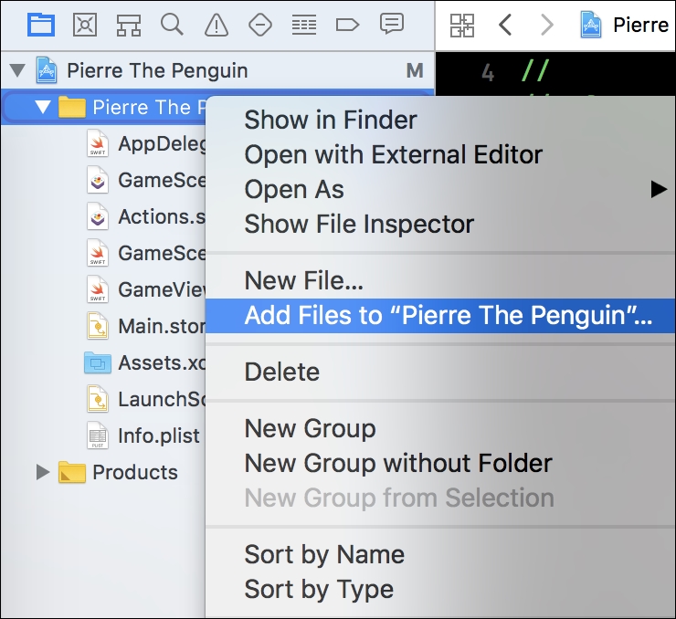Click the AppDelegate Swift file icon
The width and height of the screenshot is (676, 619).
pos(98,143)
